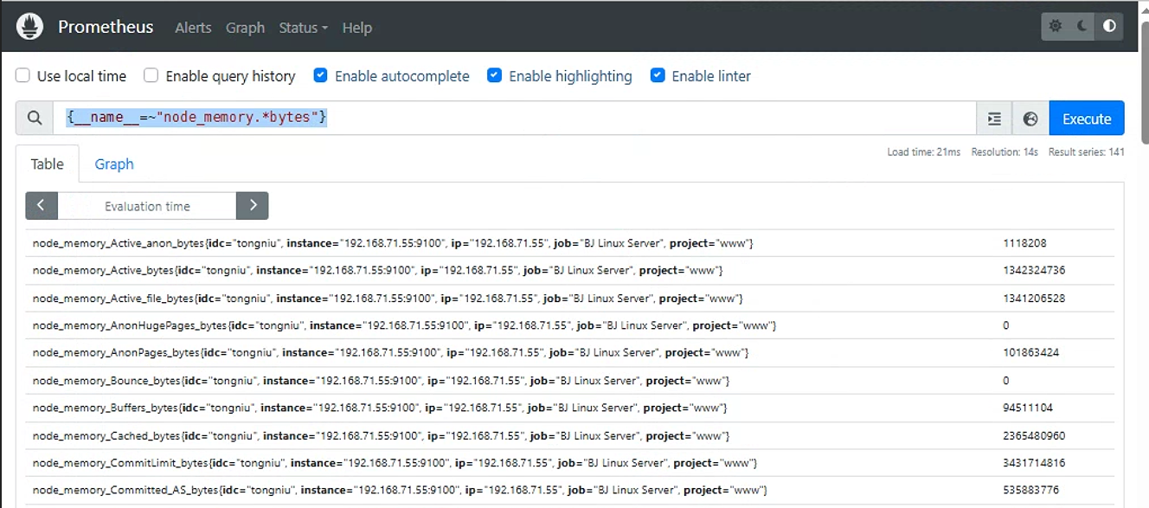Enable the query history checkbox
This screenshot has width=1149, height=508.
click(x=151, y=76)
